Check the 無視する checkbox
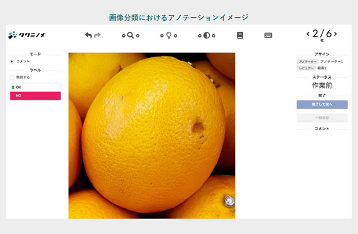358x234 pixels. pos(12,77)
